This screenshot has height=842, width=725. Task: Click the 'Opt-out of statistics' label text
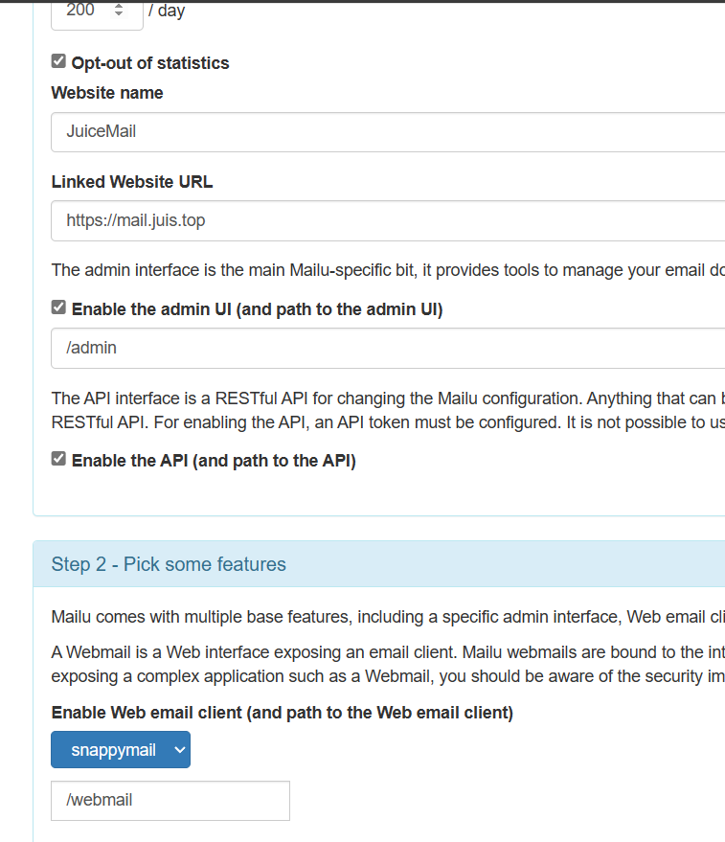coord(150,63)
